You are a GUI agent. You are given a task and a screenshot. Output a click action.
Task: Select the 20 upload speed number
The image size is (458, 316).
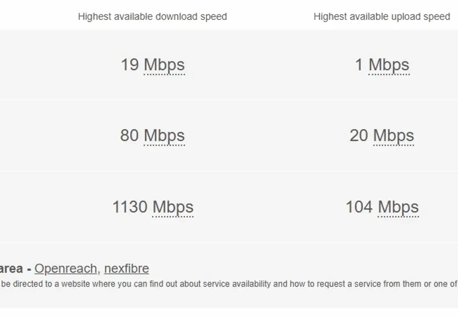click(x=359, y=135)
